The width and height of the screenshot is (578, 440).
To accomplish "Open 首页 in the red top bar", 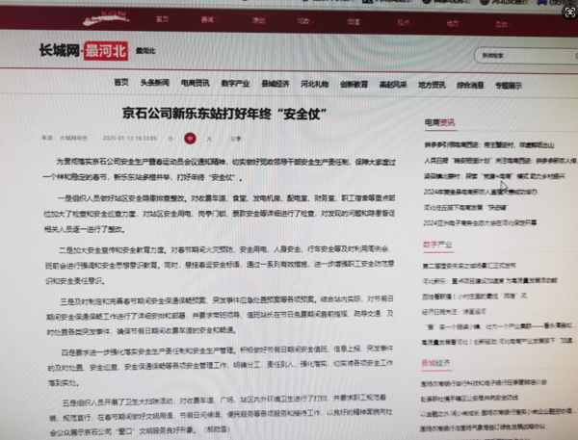I will [162, 19].
